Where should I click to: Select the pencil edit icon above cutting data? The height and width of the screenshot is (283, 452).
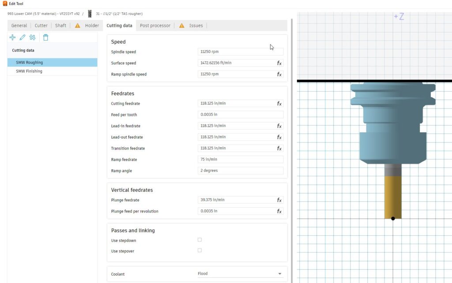coord(23,37)
